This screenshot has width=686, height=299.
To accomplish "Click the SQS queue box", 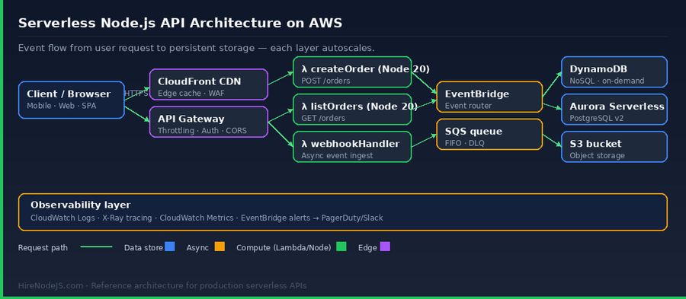I will [489, 135].
